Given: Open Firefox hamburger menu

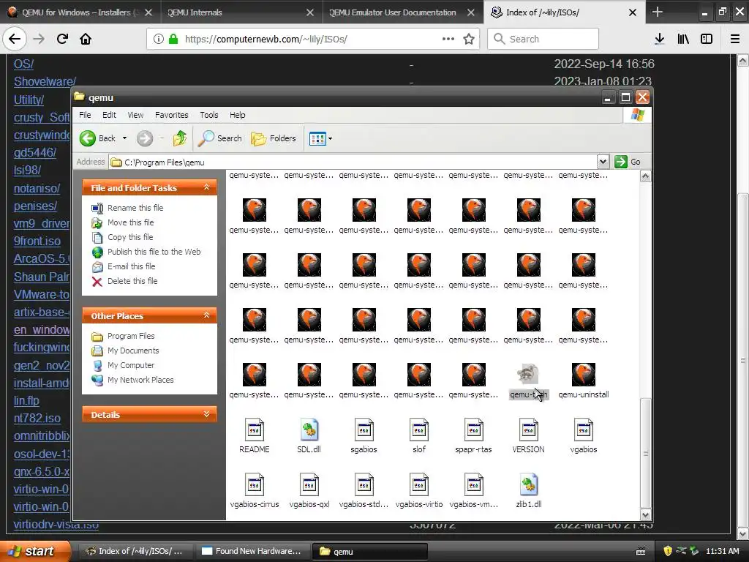Looking at the screenshot, I should pyautogui.click(x=735, y=39).
